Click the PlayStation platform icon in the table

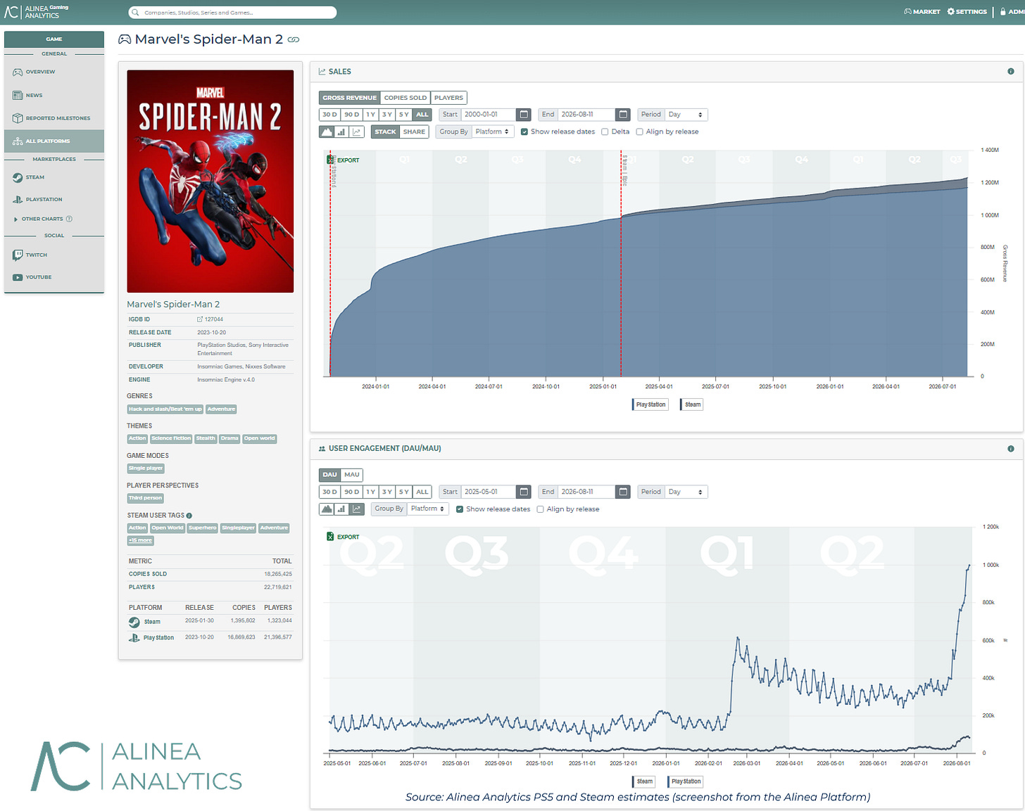[x=134, y=637]
